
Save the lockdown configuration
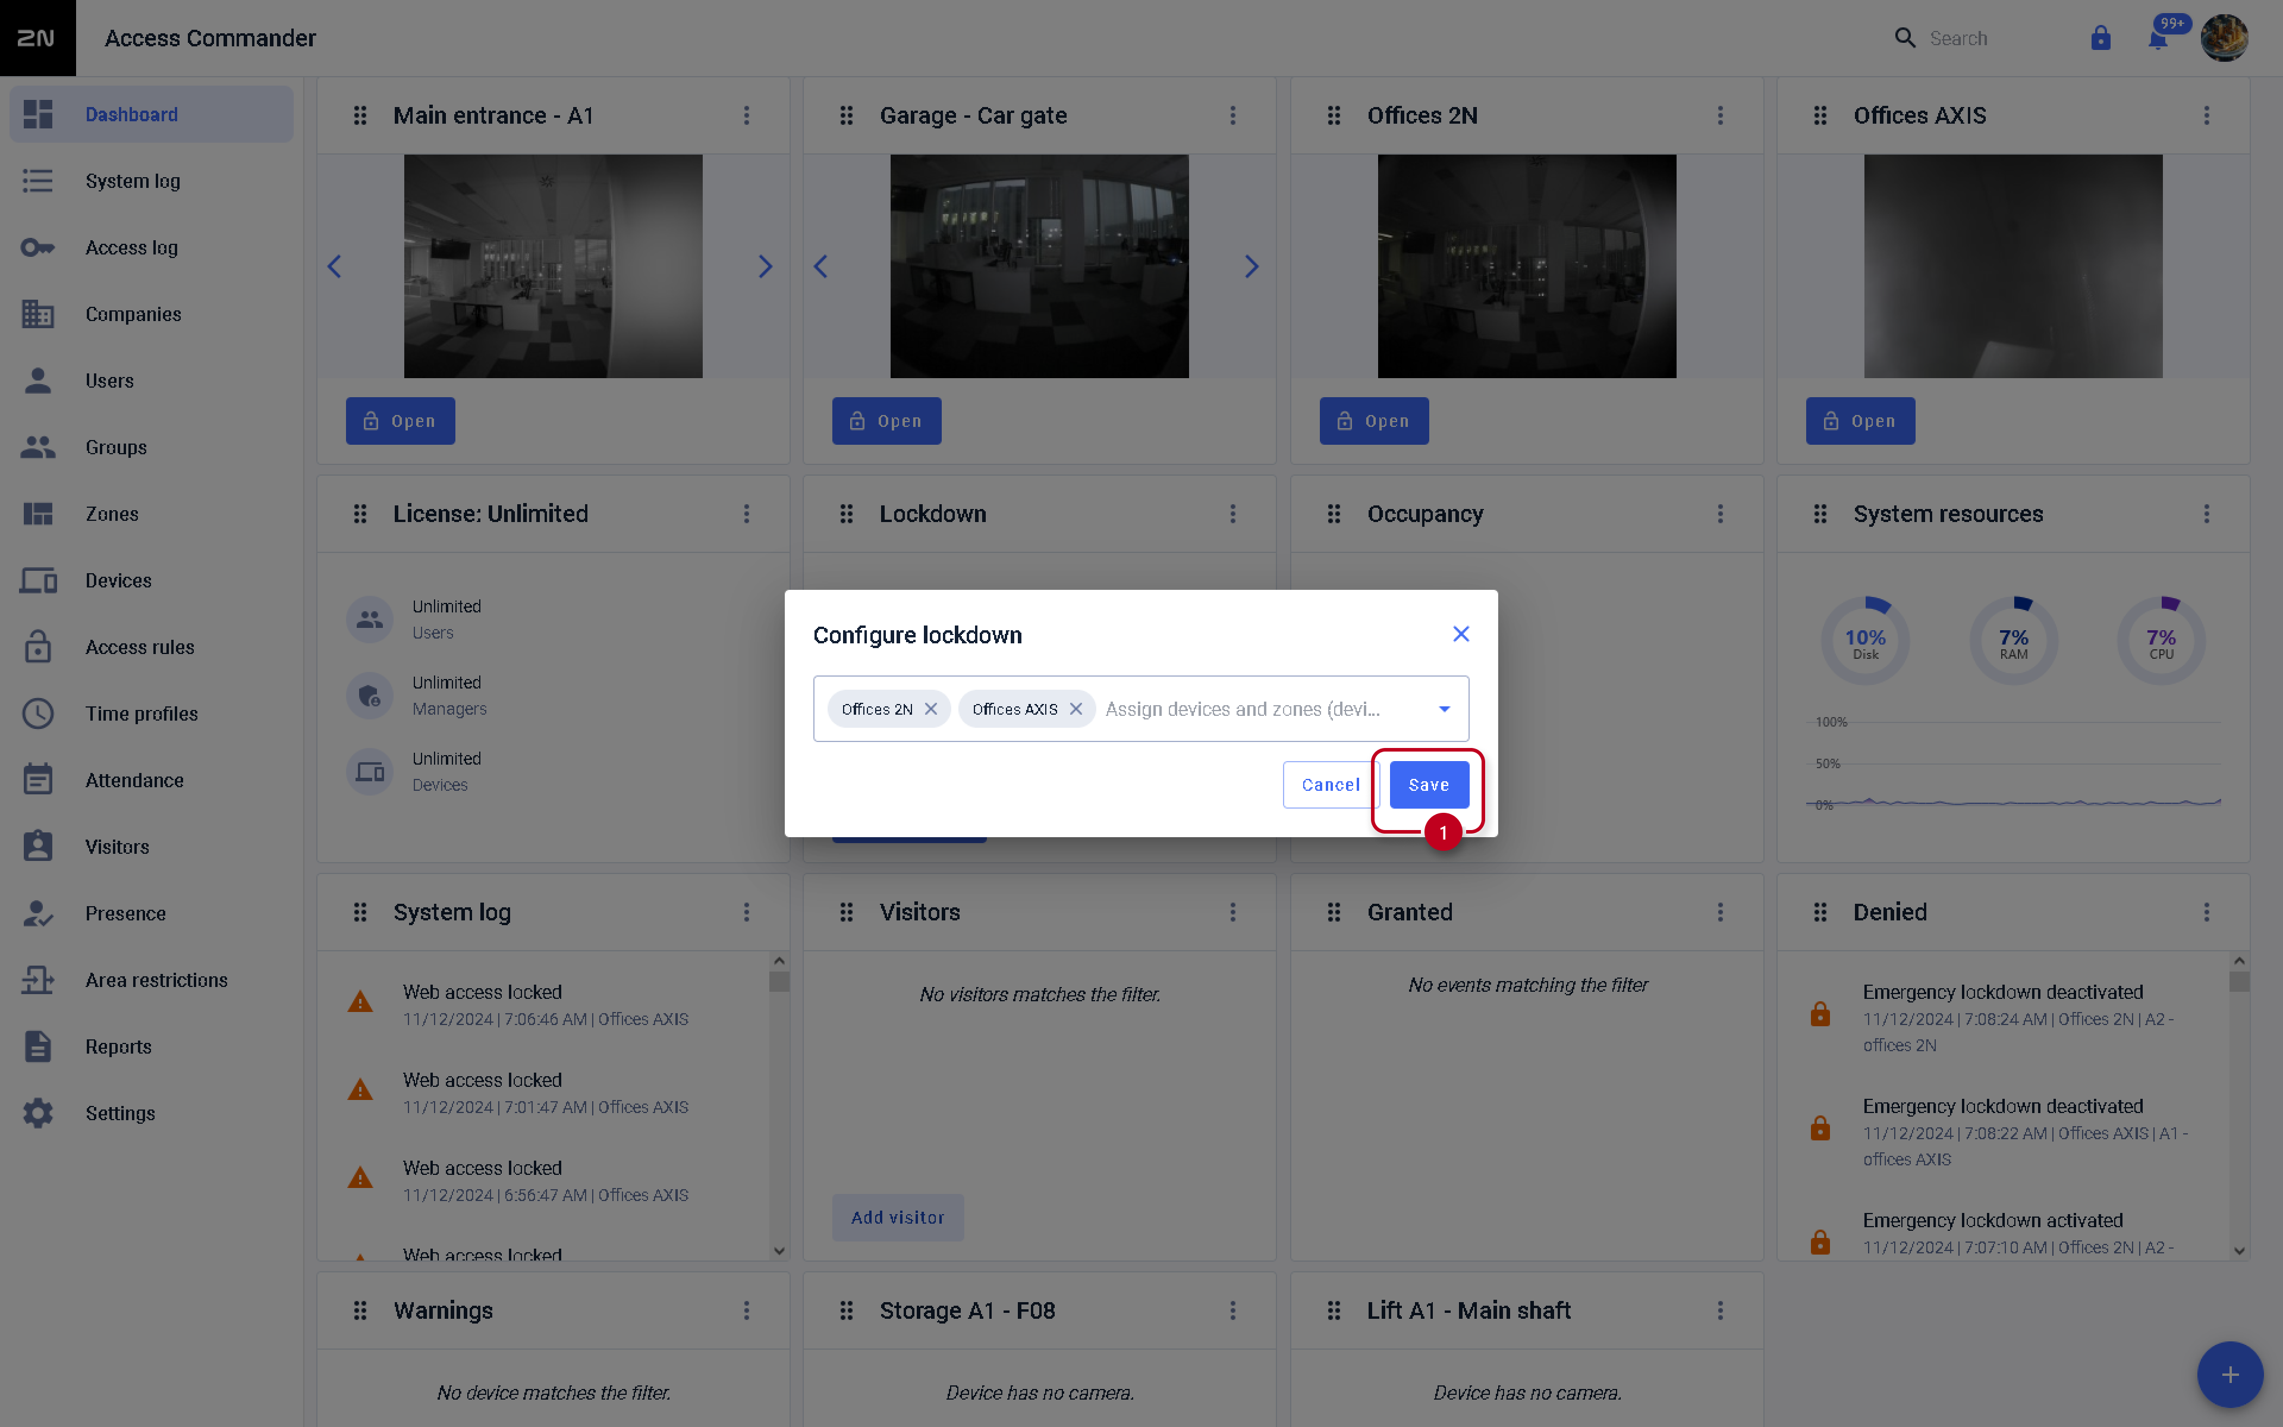click(1428, 784)
